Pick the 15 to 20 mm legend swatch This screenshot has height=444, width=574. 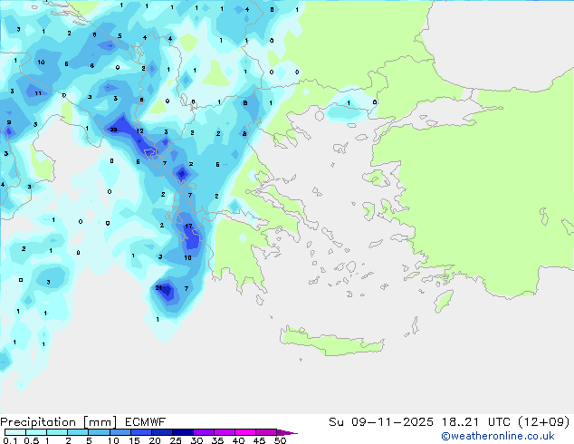140,432
